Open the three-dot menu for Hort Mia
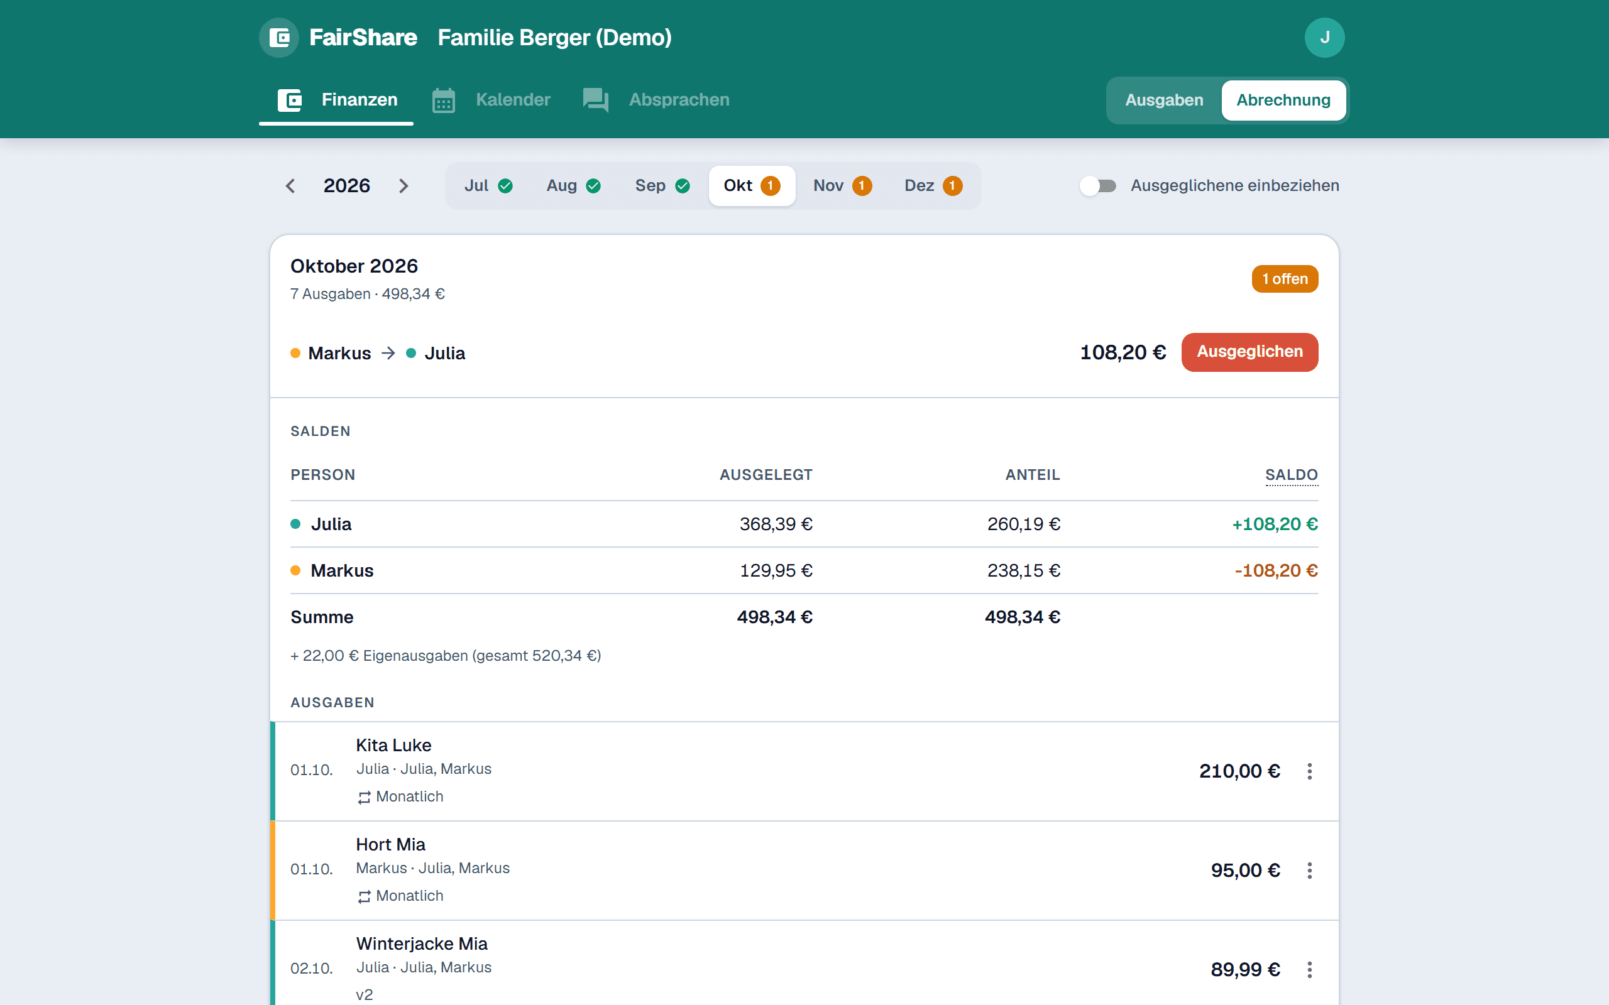Viewport: 1609px width, 1005px height. (x=1309, y=870)
